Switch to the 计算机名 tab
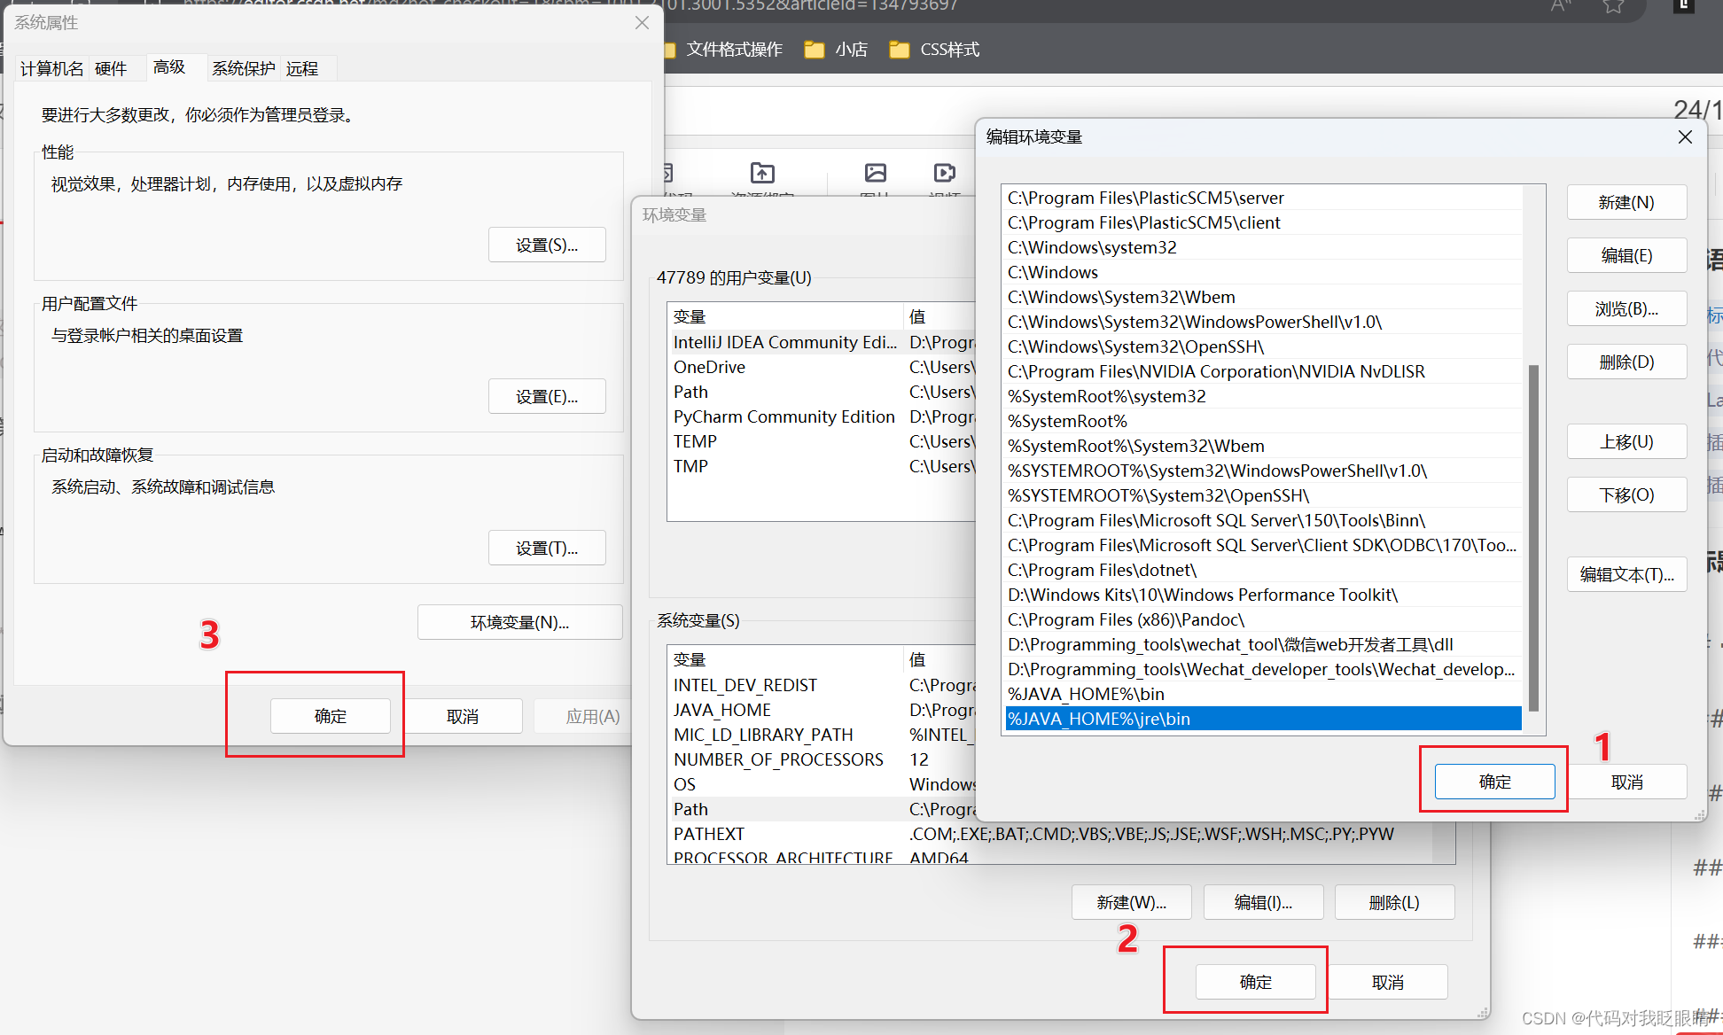Screen dimensions: 1723x1035 click(52, 68)
